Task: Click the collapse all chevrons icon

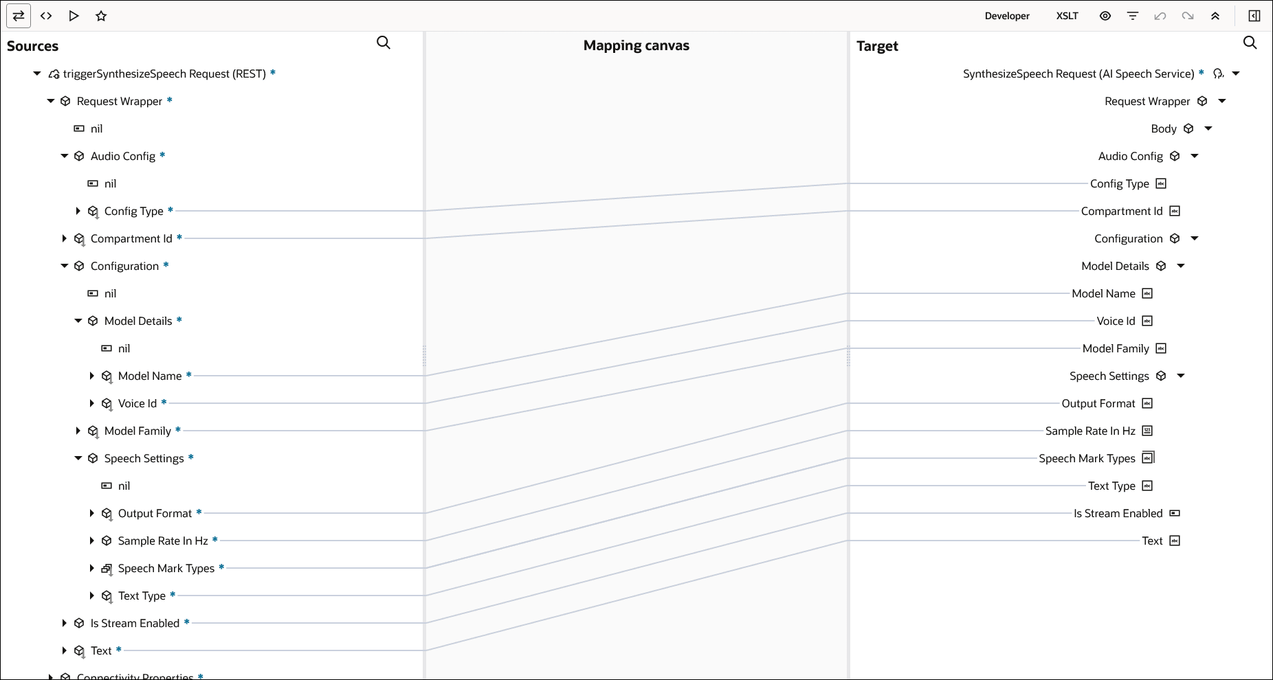Action: coord(1215,16)
